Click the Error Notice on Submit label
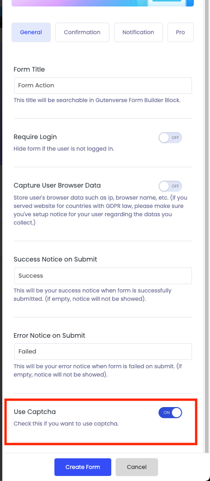This screenshot has height=481, width=210. [49, 335]
